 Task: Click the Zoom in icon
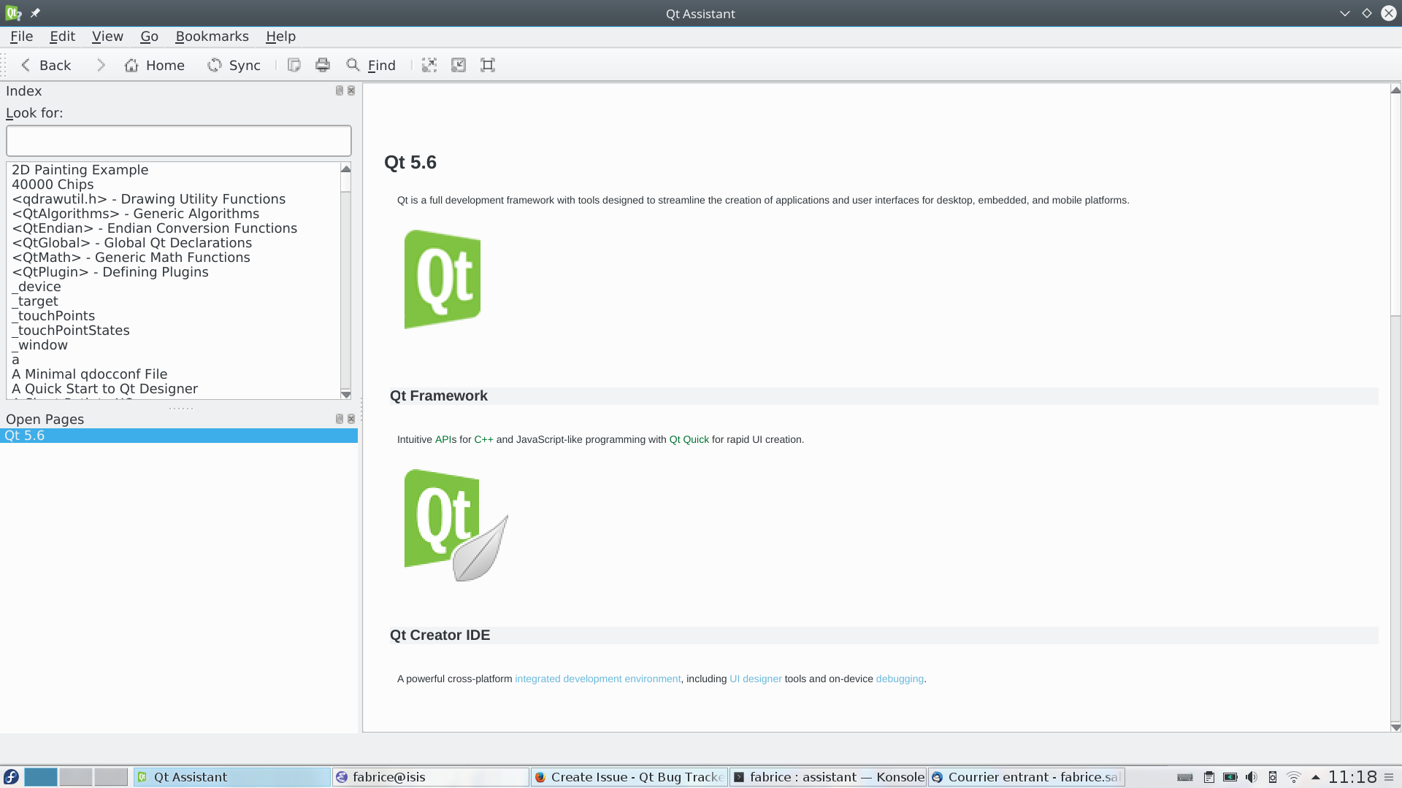coord(429,66)
